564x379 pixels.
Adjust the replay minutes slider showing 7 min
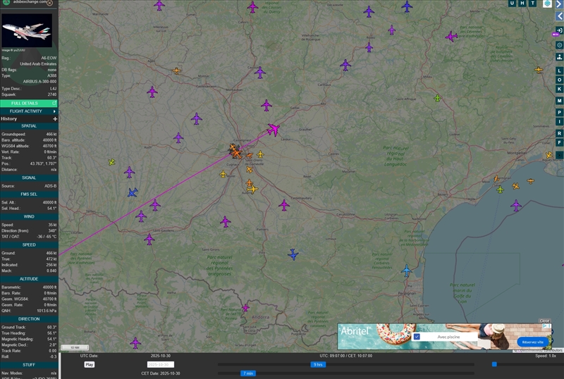coord(248,373)
